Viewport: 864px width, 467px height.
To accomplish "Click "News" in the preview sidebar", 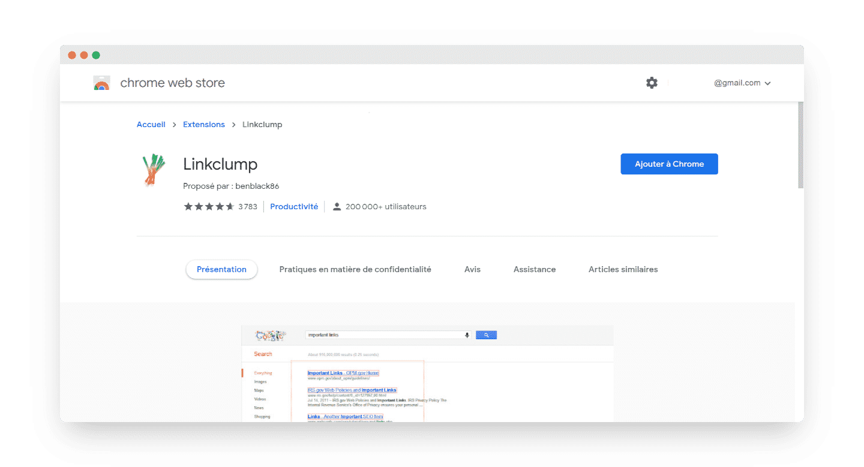I will coord(259,408).
